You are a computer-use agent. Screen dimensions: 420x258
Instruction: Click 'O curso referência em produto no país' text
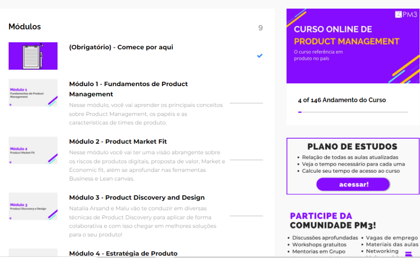[x=318, y=55]
